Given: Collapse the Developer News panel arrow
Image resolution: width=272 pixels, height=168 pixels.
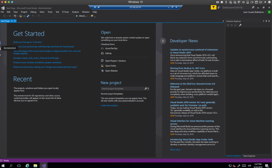Looking at the screenshot, I should (163, 41).
